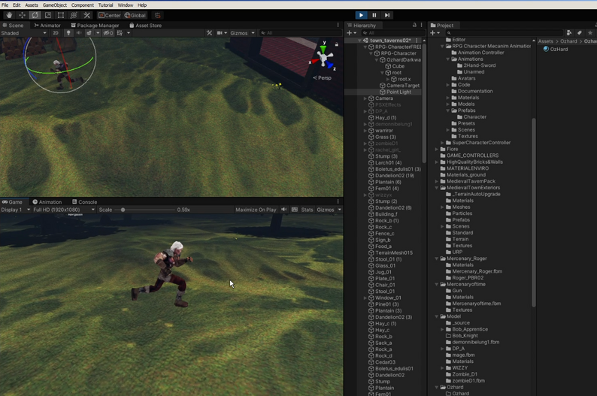Switch to the Animation tab
The width and height of the screenshot is (597, 396).
pos(47,202)
